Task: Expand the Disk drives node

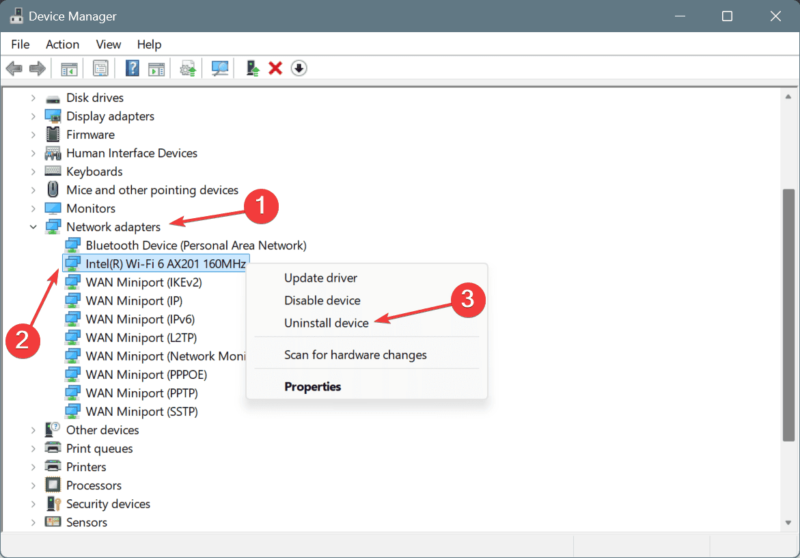Action: (x=33, y=98)
